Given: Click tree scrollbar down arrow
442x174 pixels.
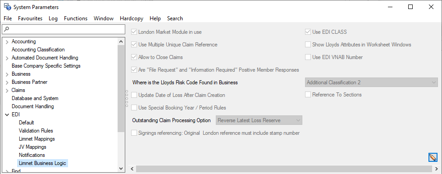Looking at the screenshot, I should coord(121,168).
